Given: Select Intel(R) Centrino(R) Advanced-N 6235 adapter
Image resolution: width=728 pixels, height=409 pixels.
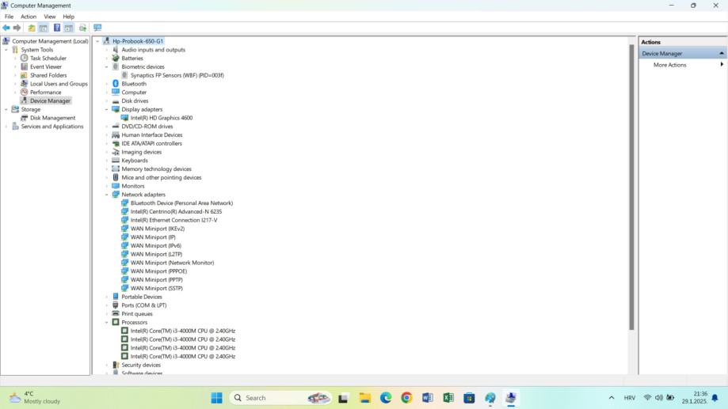Looking at the screenshot, I should pos(176,211).
